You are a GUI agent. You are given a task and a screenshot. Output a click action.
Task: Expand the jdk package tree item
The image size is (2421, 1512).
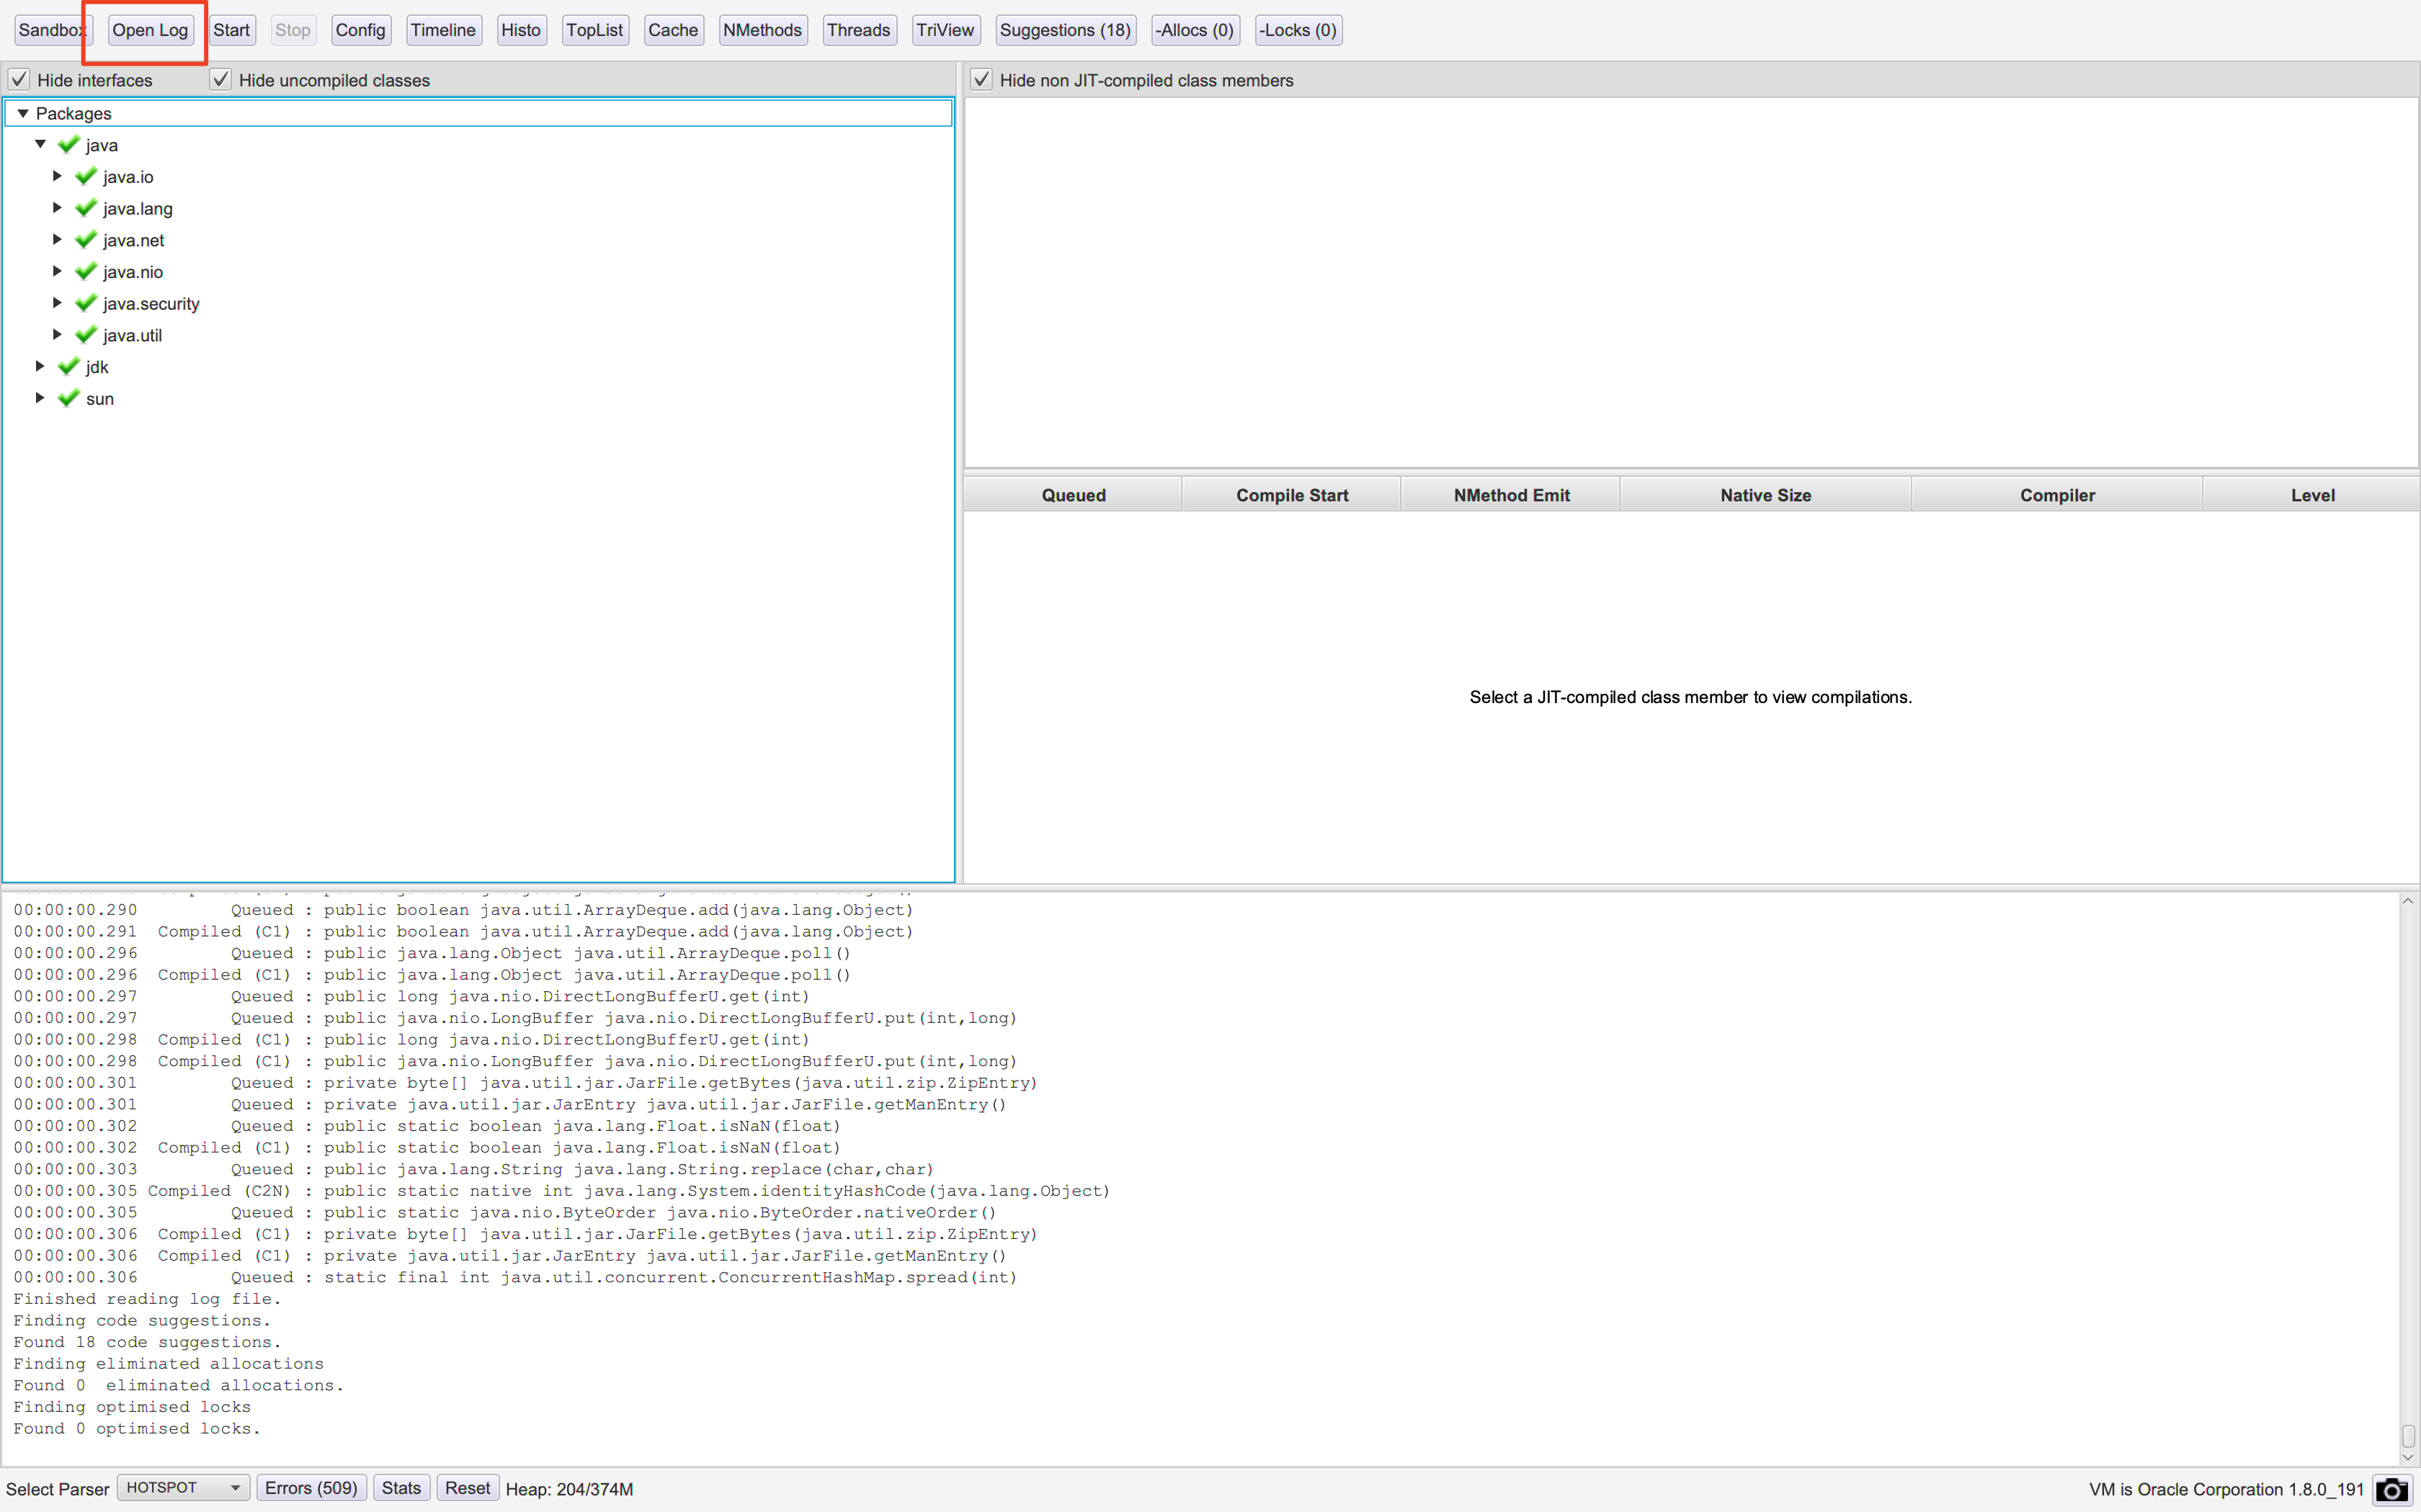pyautogui.click(x=38, y=366)
